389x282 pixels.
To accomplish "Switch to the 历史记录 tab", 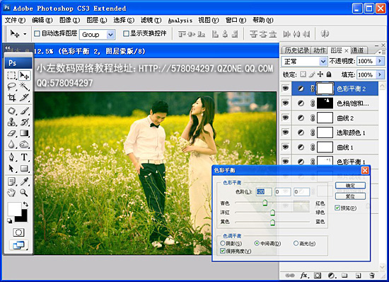I will click(296, 50).
